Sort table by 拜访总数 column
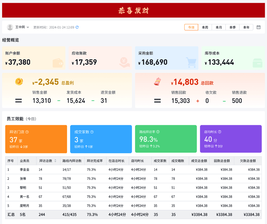 [55, 161]
